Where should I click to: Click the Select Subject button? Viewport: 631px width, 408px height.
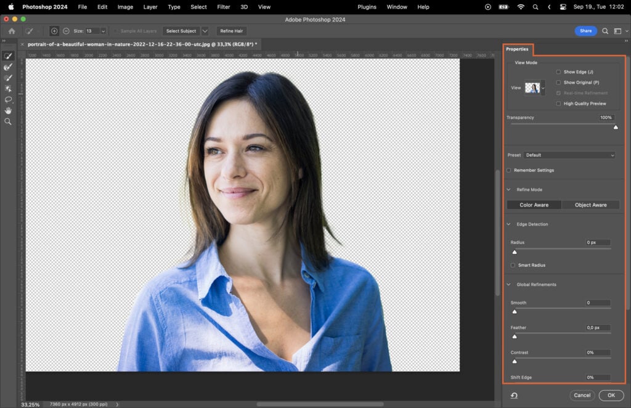tap(181, 30)
